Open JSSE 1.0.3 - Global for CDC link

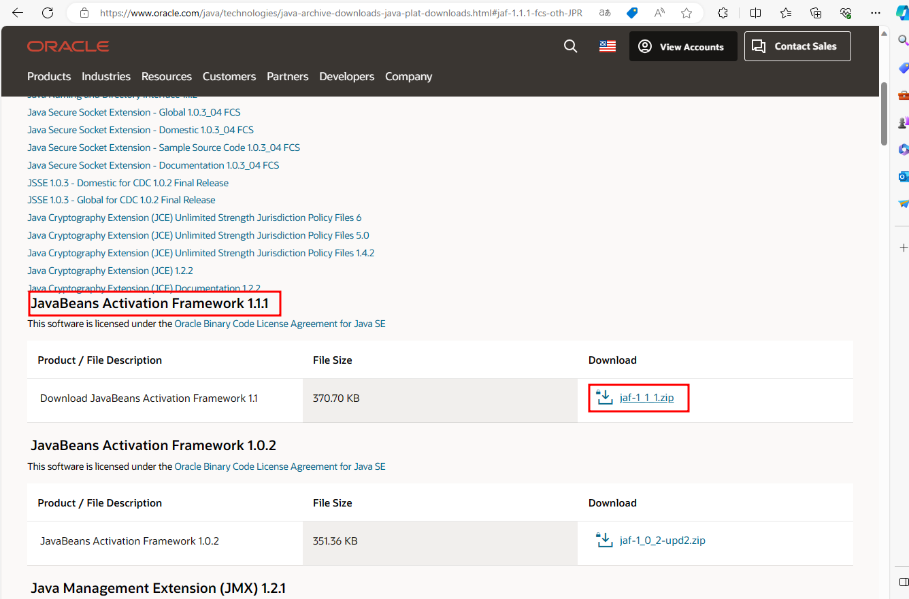[x=122, y=200]
